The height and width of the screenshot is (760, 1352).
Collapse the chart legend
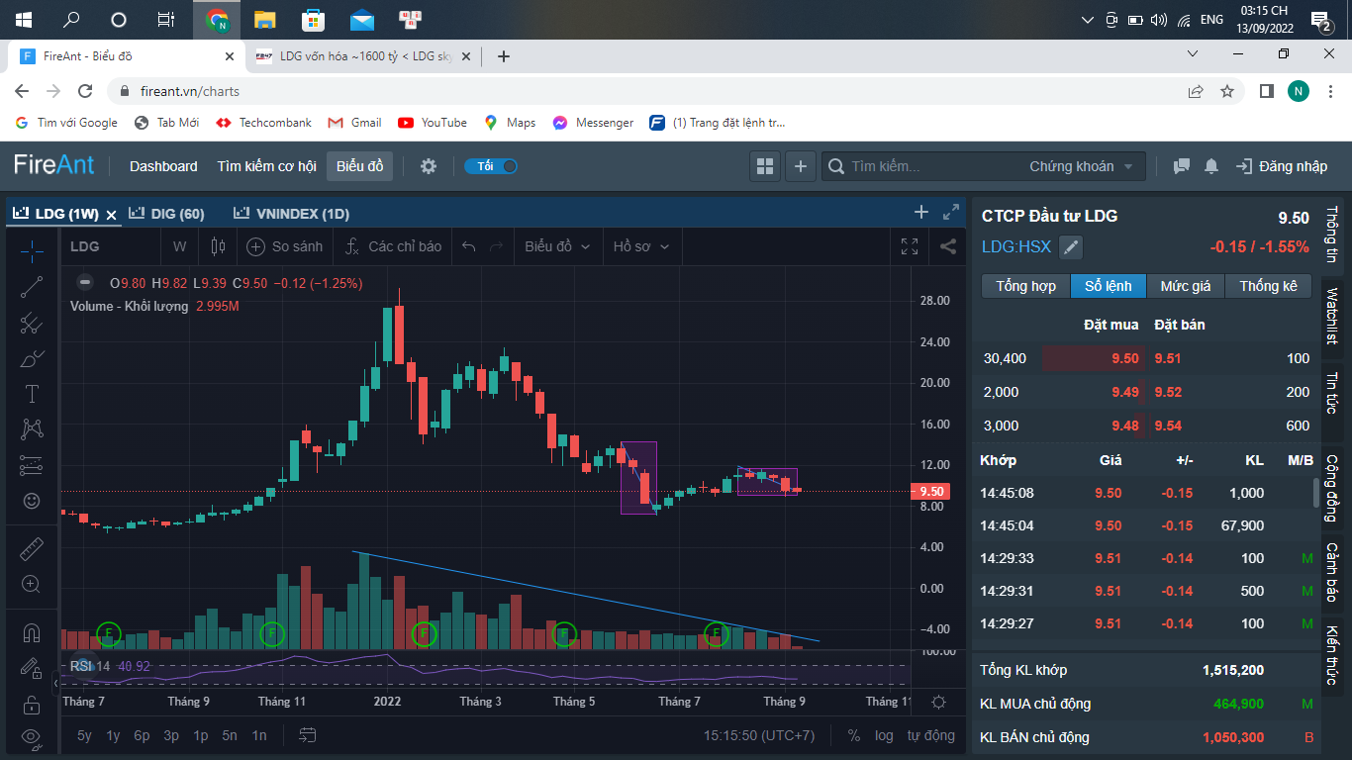(85, 282)
